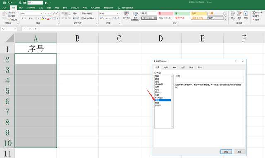Open Format as Table gallery
This screenshot has width=265, height=158.
coord(135,16)
